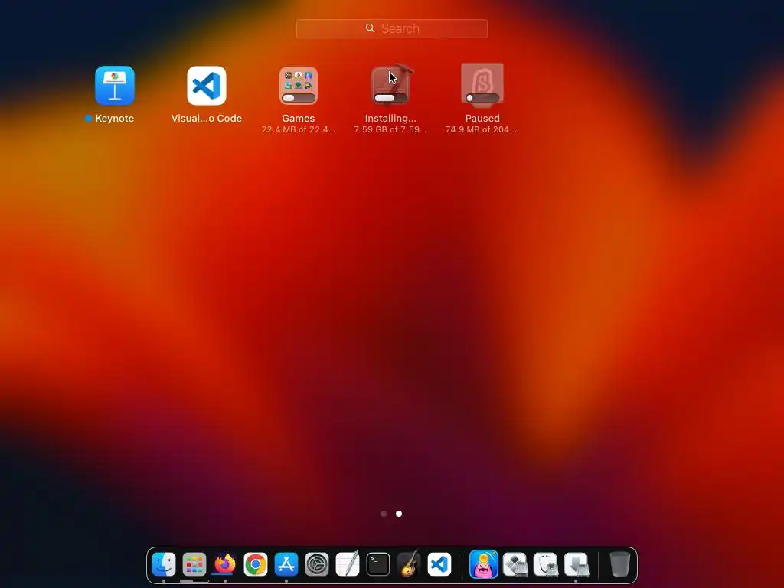Viewport: 784px width, 588px height.
Task: Launch Visual Studio Code from Launchpad grid
Action: 207,86
